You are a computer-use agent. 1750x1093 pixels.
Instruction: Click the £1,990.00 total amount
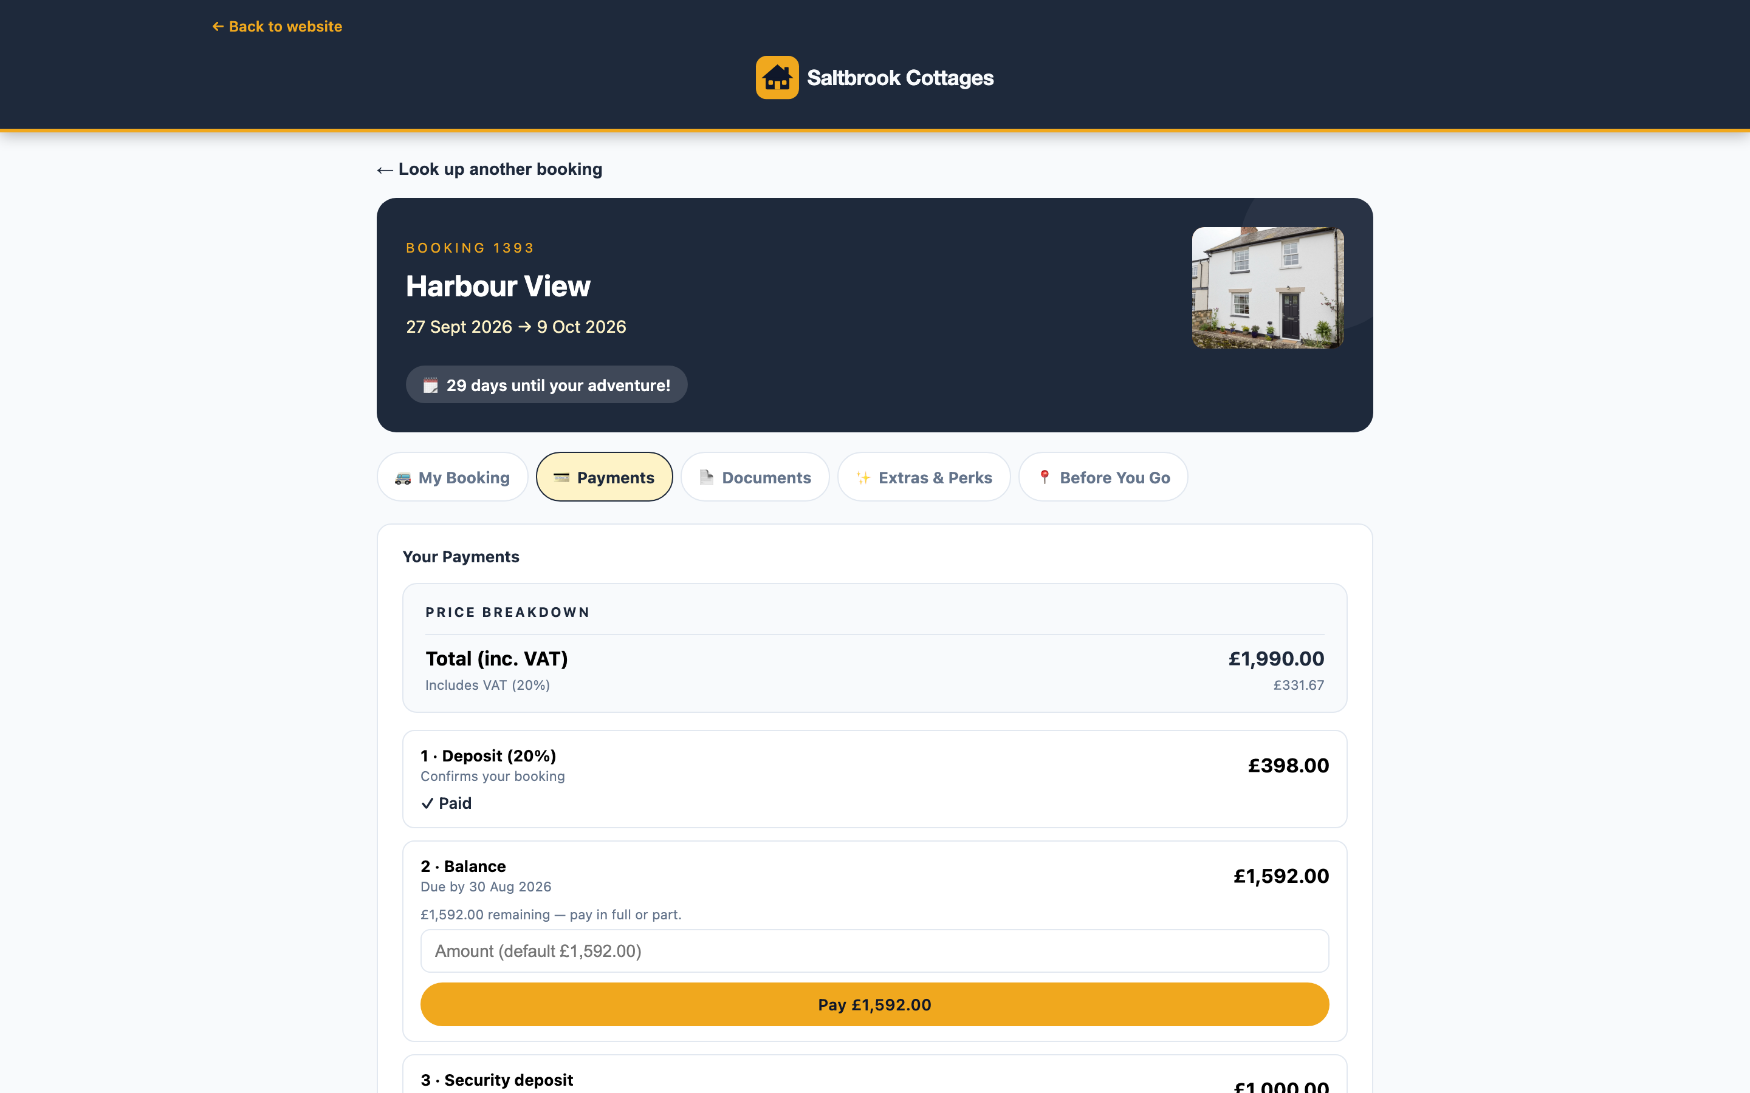[x=1276, y=659]
